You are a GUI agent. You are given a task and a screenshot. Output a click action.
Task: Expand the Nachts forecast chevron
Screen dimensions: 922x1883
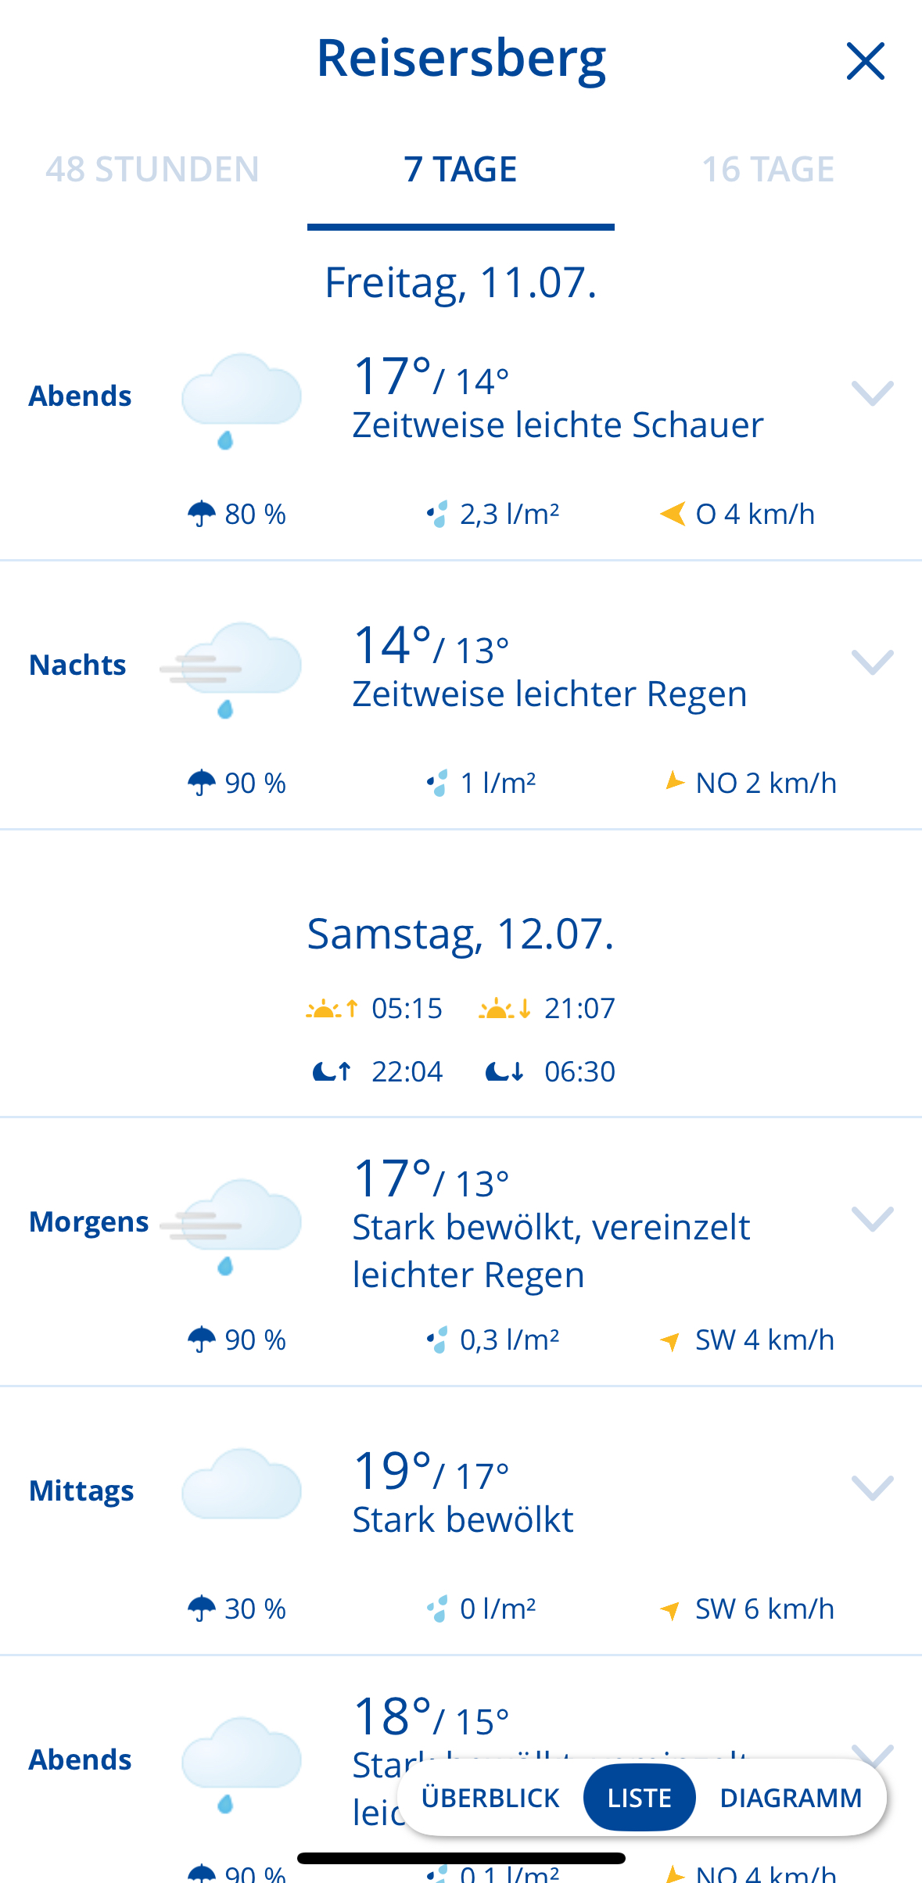click(x=872, y=662)
